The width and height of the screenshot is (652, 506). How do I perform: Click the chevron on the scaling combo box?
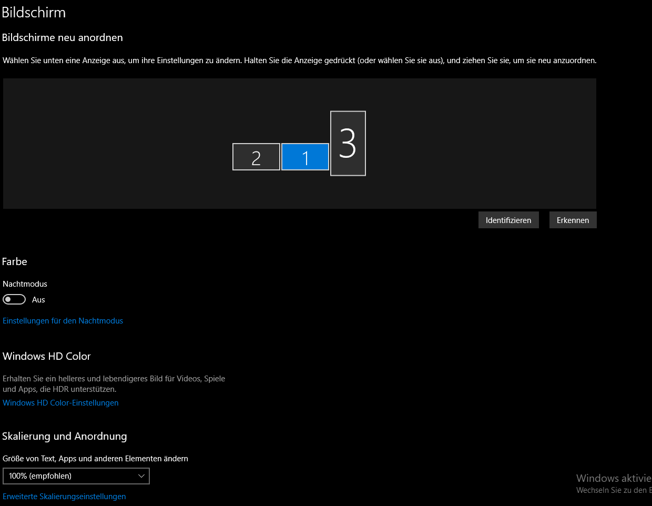click(x=141, y=475)
